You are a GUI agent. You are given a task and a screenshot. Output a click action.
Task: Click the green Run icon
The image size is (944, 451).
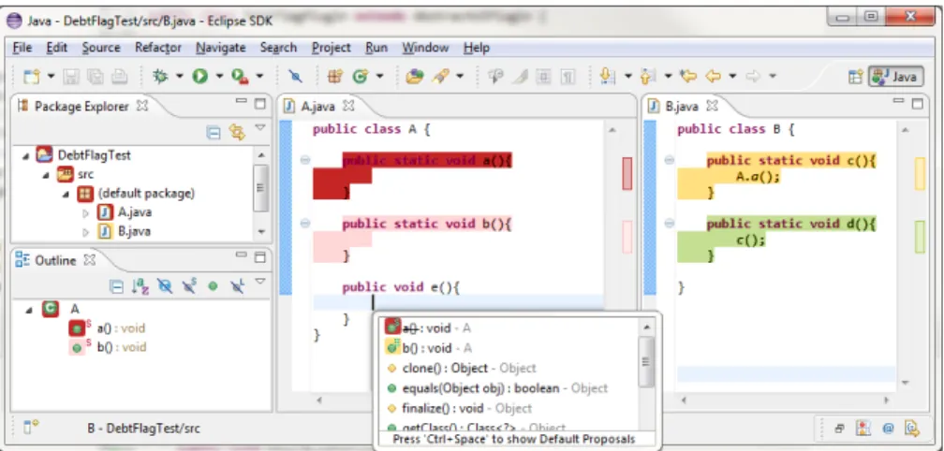click(200, 77)
